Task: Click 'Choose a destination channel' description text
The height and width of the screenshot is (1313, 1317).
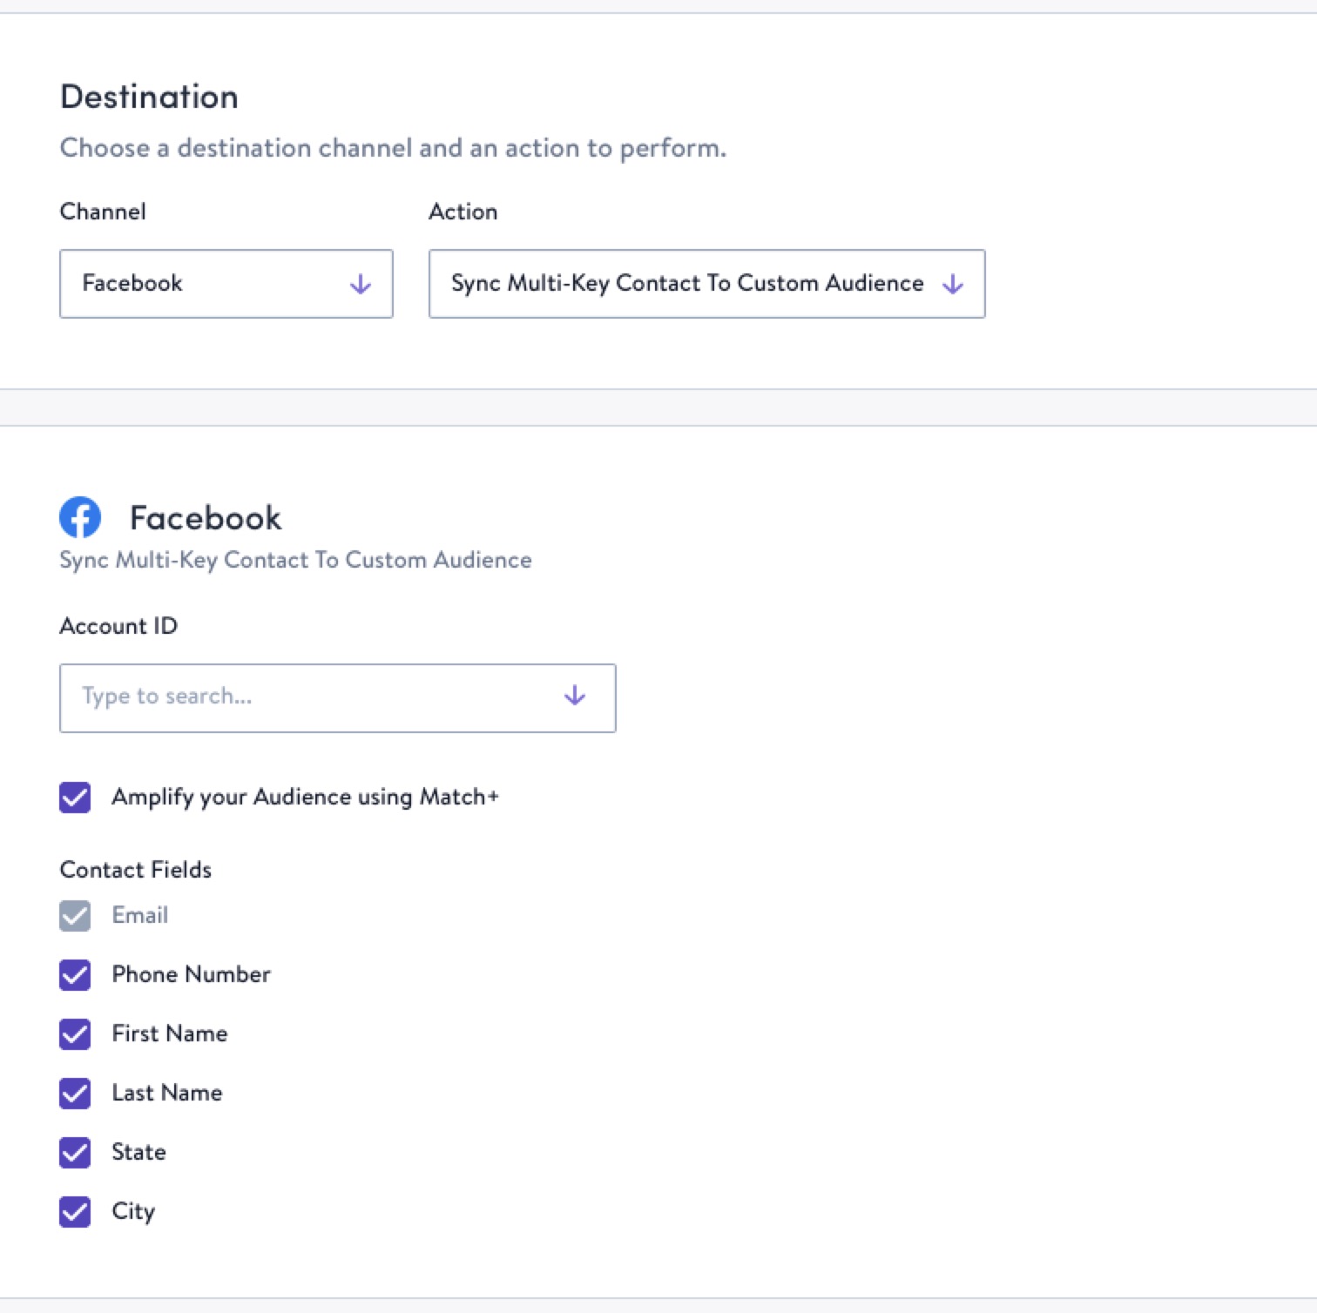Action: pos(393,148)
